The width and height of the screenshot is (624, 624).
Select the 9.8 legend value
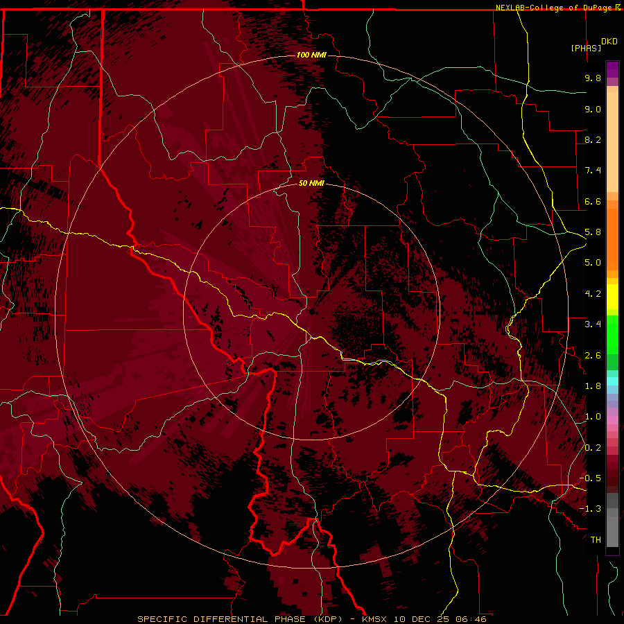point(593,78)
